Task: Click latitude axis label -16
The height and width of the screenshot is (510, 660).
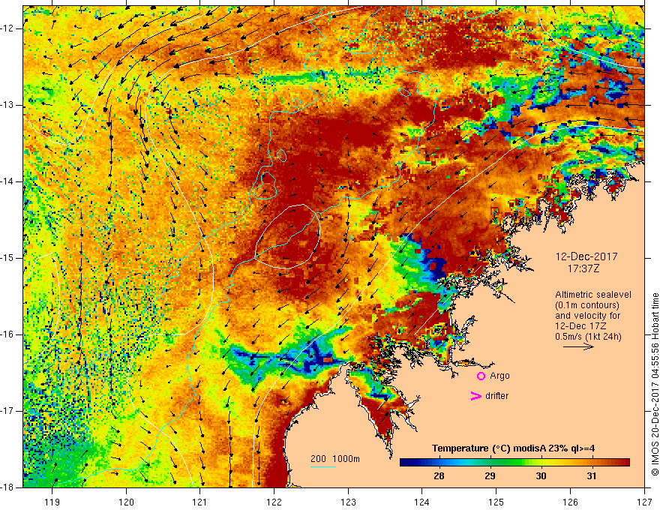Action: click(x=7, y=334)
